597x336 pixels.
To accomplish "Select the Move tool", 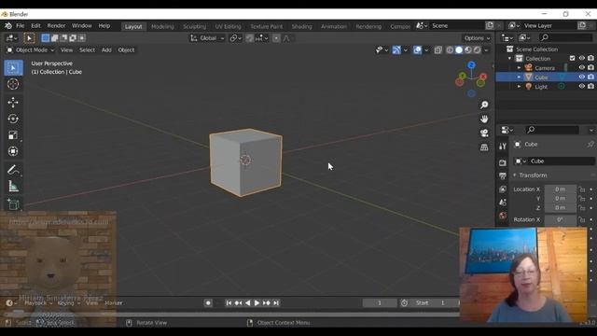I will click(13, 102).
